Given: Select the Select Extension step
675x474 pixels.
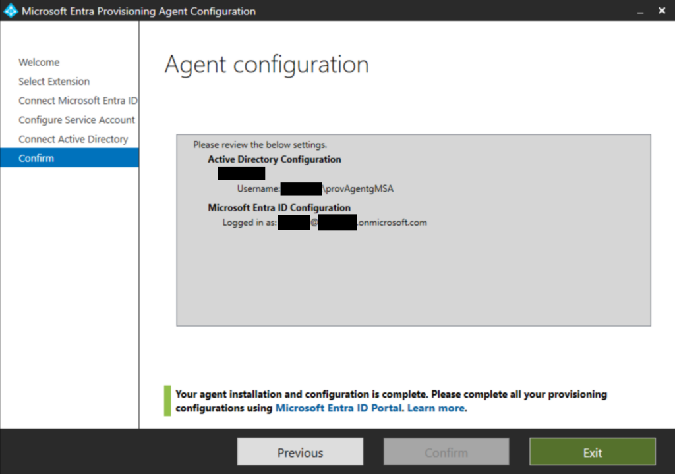Looking at the screenshot, I should point(54,81).
